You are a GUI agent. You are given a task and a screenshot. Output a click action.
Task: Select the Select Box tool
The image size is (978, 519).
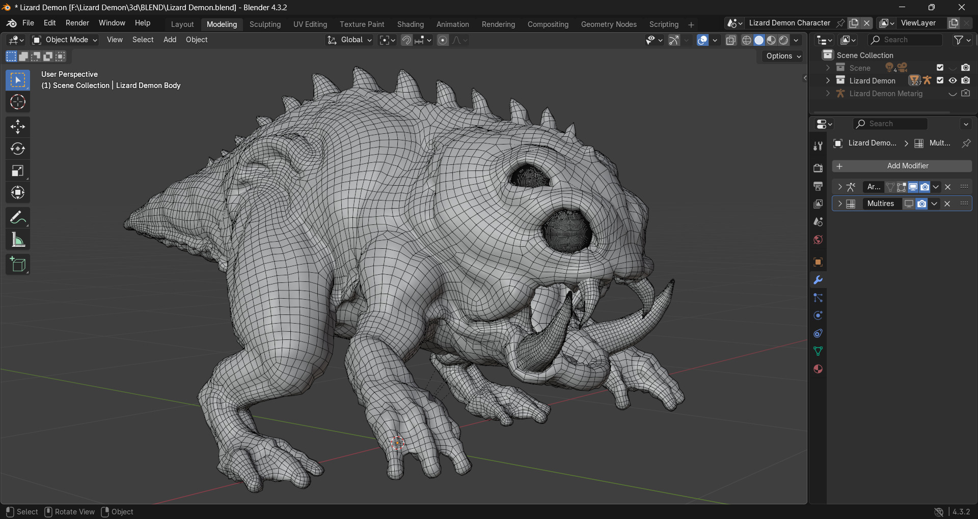(x=18, y=80)
